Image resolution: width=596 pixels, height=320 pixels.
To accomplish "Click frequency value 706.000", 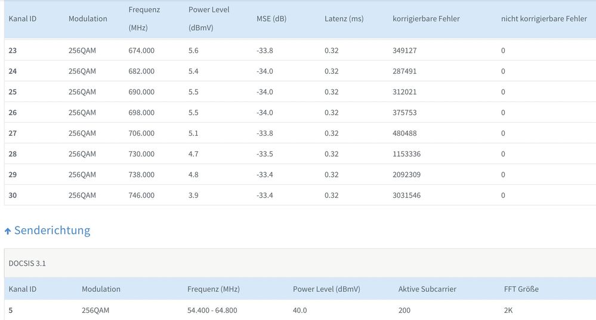I will (141, 133).
